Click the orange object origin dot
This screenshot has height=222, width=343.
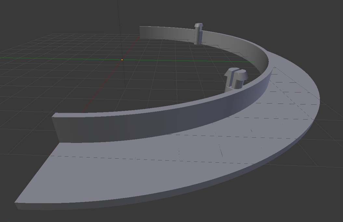coord(122,60)
